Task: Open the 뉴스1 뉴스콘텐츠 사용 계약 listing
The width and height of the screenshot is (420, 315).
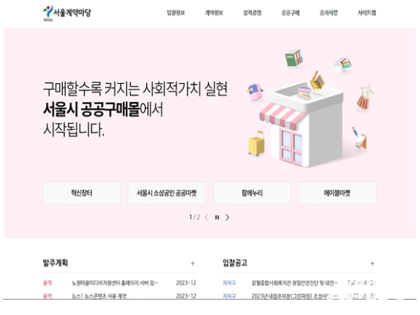Action: coord(98,296)
